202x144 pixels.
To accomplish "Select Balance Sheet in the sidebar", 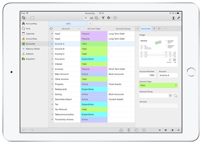I will (x=33, y=49).
